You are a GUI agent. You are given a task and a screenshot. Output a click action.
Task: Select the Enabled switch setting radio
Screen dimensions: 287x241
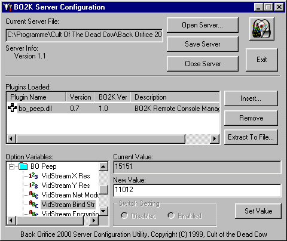pyautogui.click(x=171, y=215)
